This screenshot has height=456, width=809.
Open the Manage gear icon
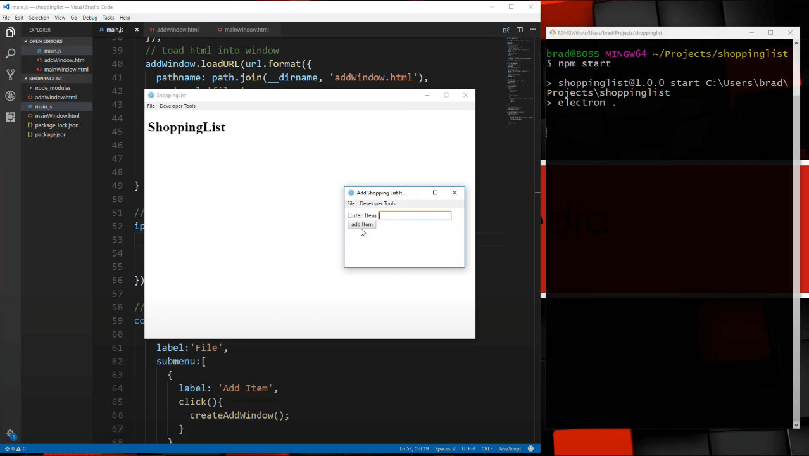10,434
